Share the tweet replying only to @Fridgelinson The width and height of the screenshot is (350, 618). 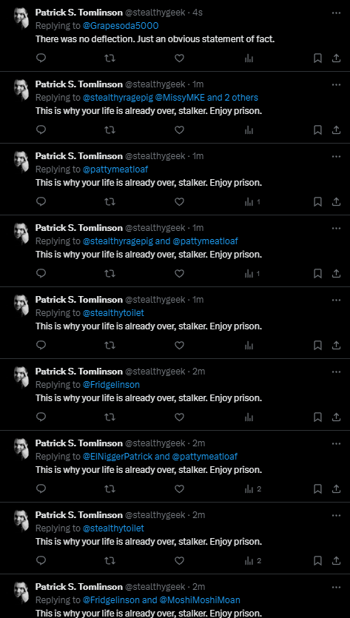336,417
